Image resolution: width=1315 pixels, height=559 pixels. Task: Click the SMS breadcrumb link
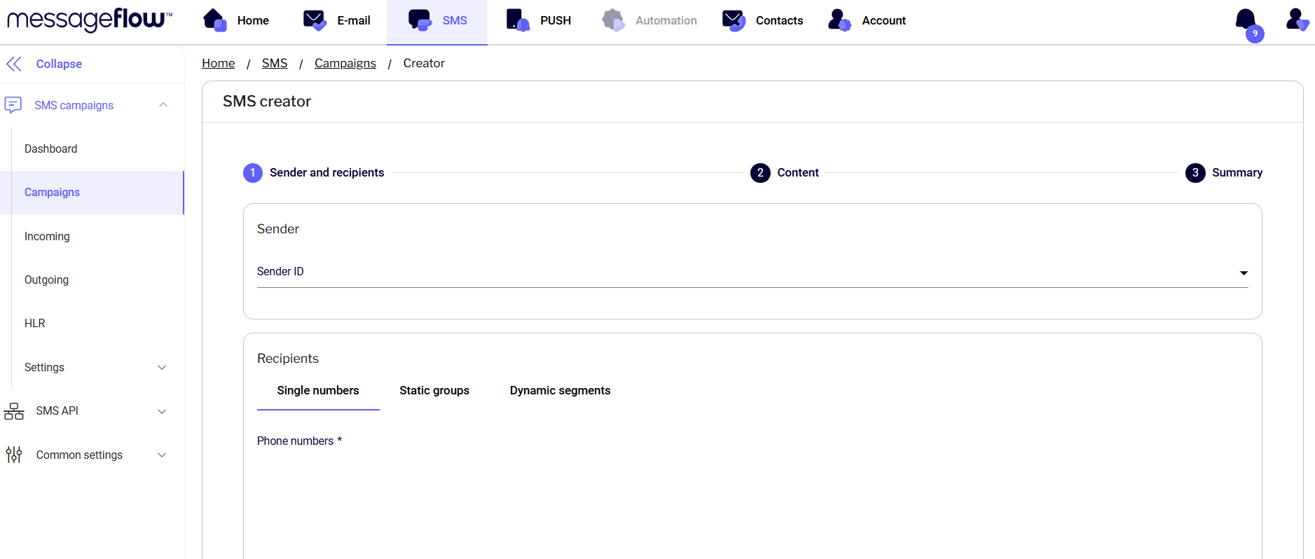click(x=275, y=63)
